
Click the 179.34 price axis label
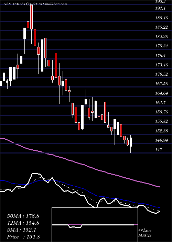pos(162,46)
